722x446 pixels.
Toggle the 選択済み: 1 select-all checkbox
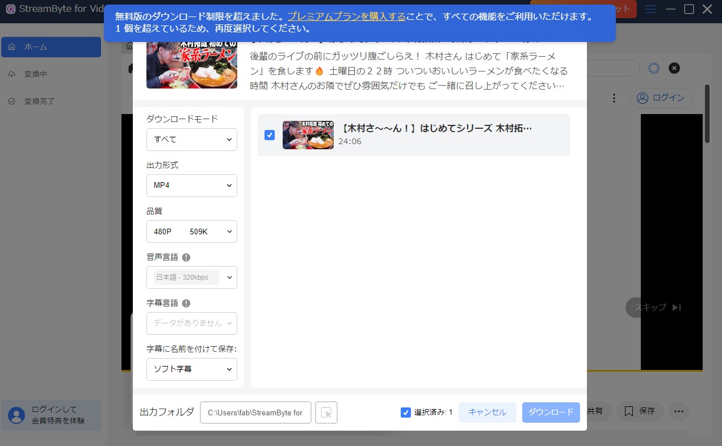(406, 413)
